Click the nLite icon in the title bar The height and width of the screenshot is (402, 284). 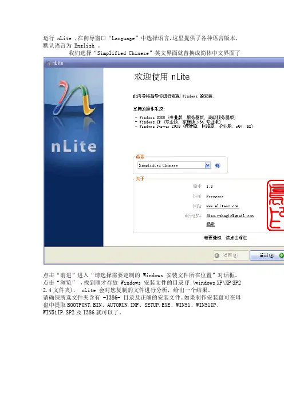(x=48, y=63)
